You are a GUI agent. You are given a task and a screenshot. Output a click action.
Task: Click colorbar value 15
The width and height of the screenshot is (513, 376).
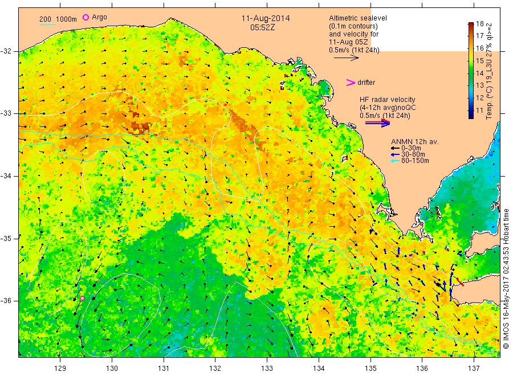coord(479,60)
